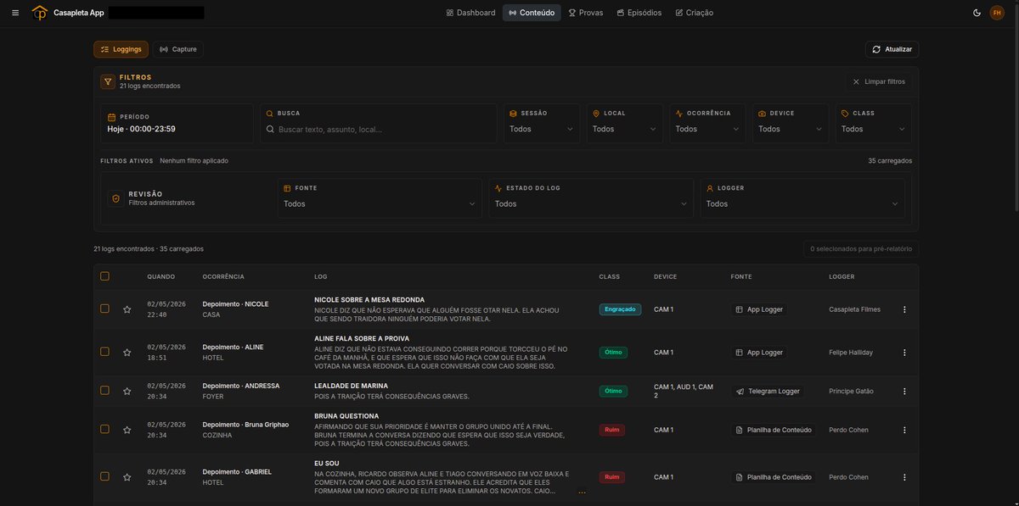The image size is (1019, 506).
Task: Click the QUANDO column header
Action: point(161,276)
